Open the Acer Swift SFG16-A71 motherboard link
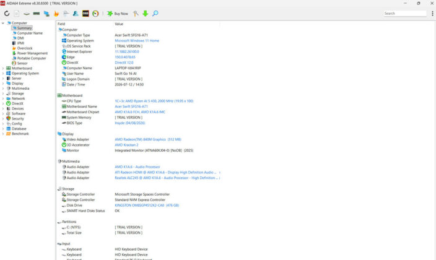436x260 pixels. tap(131, 106)
